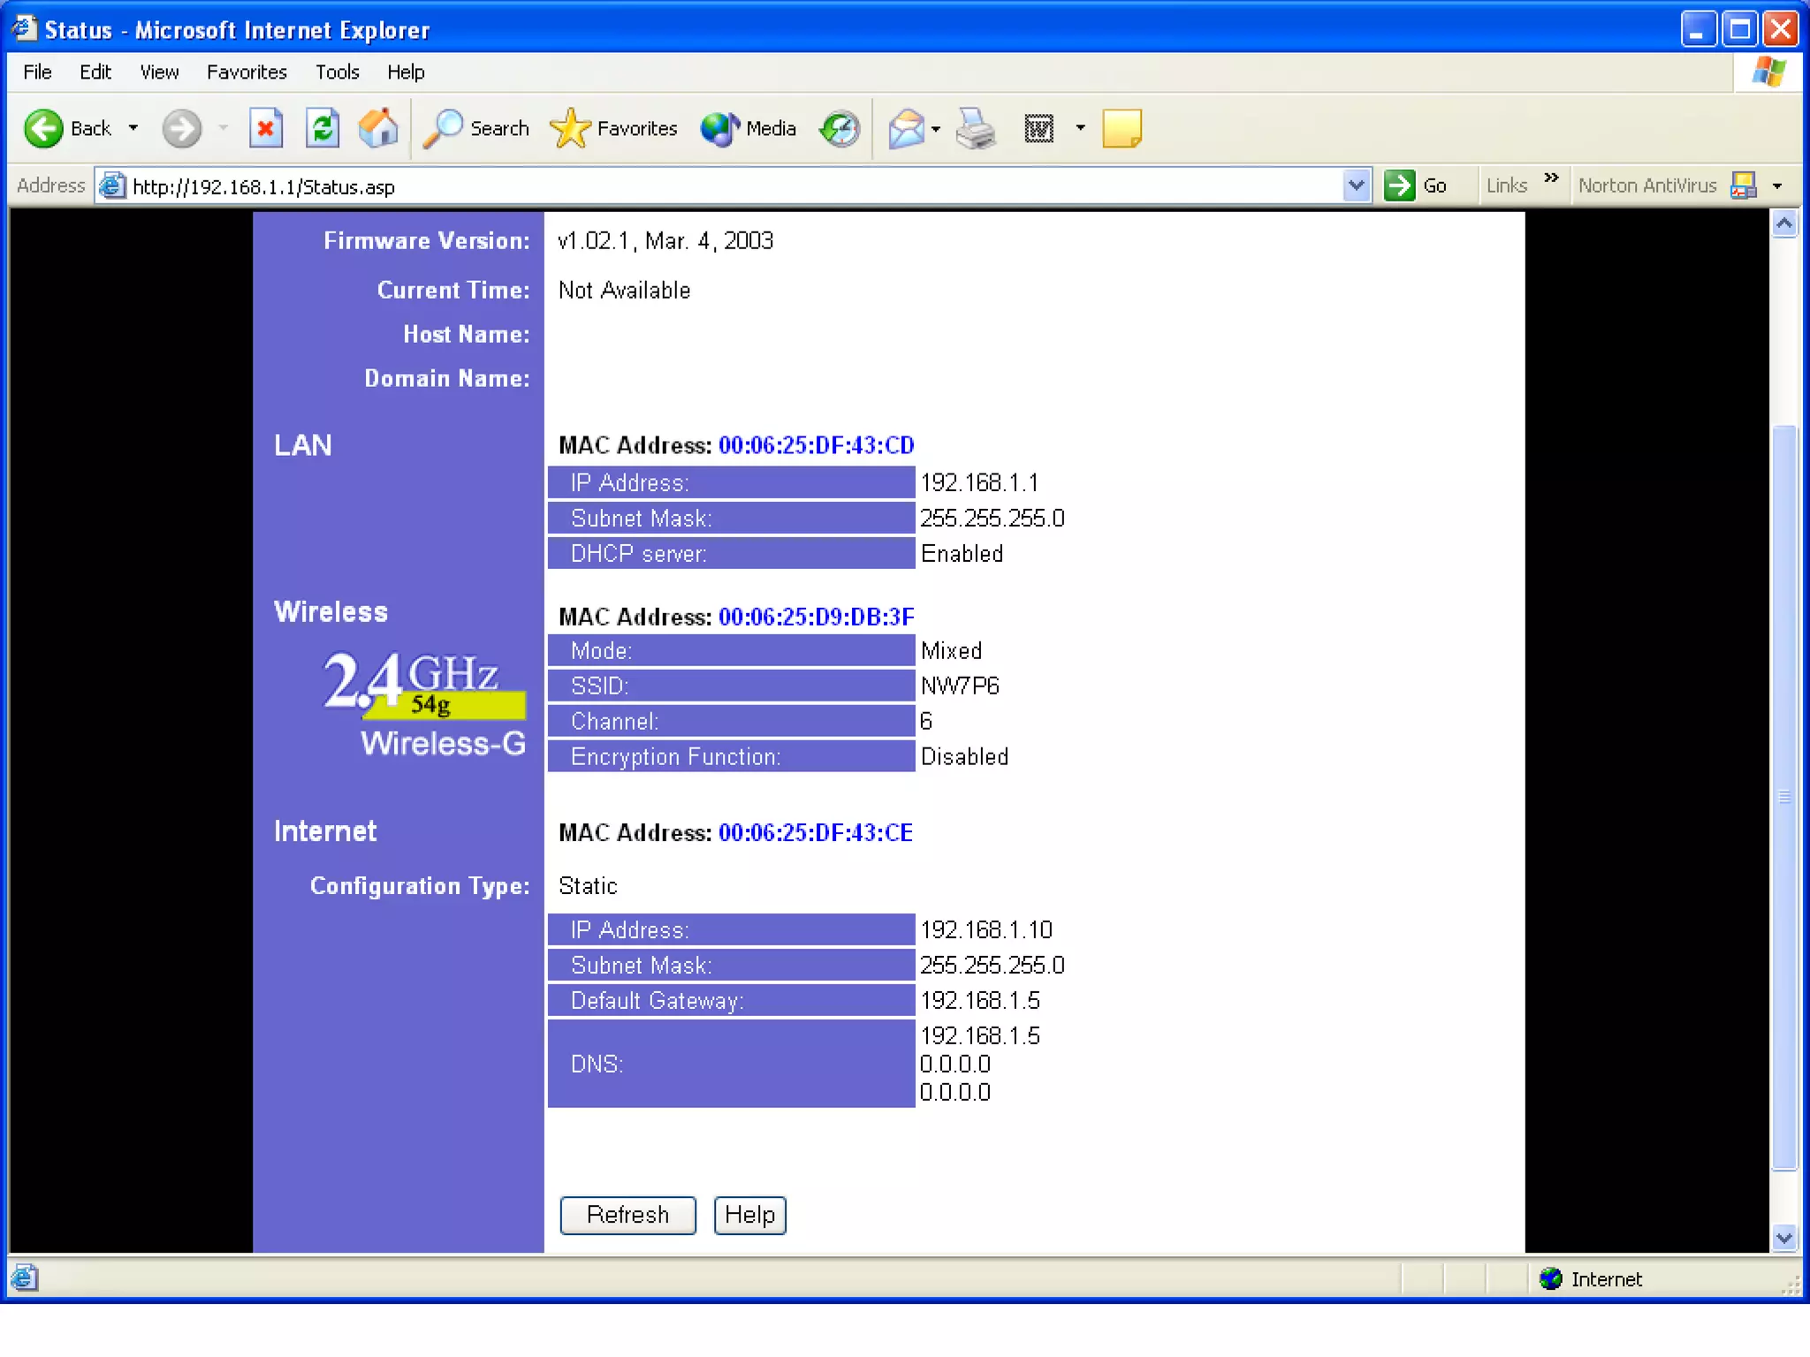Open the History clock icon
The height and width of the screenshot is (1357, 1810).
click(x=839, y=129)
